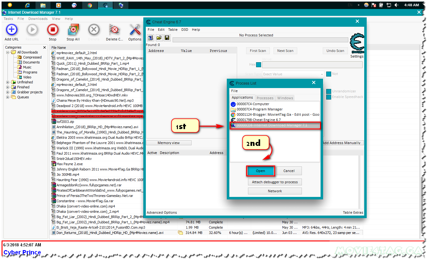Click the Delete Completed checkered flag icon

pyautogui.click(x=114, y=30)
